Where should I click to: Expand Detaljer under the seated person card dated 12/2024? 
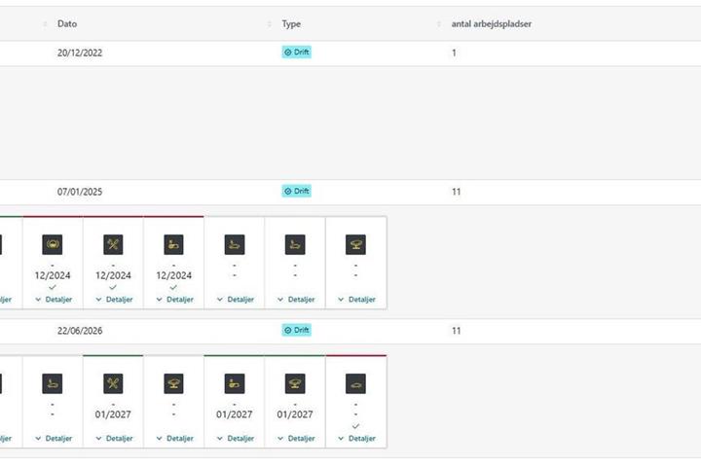point(175,300)
